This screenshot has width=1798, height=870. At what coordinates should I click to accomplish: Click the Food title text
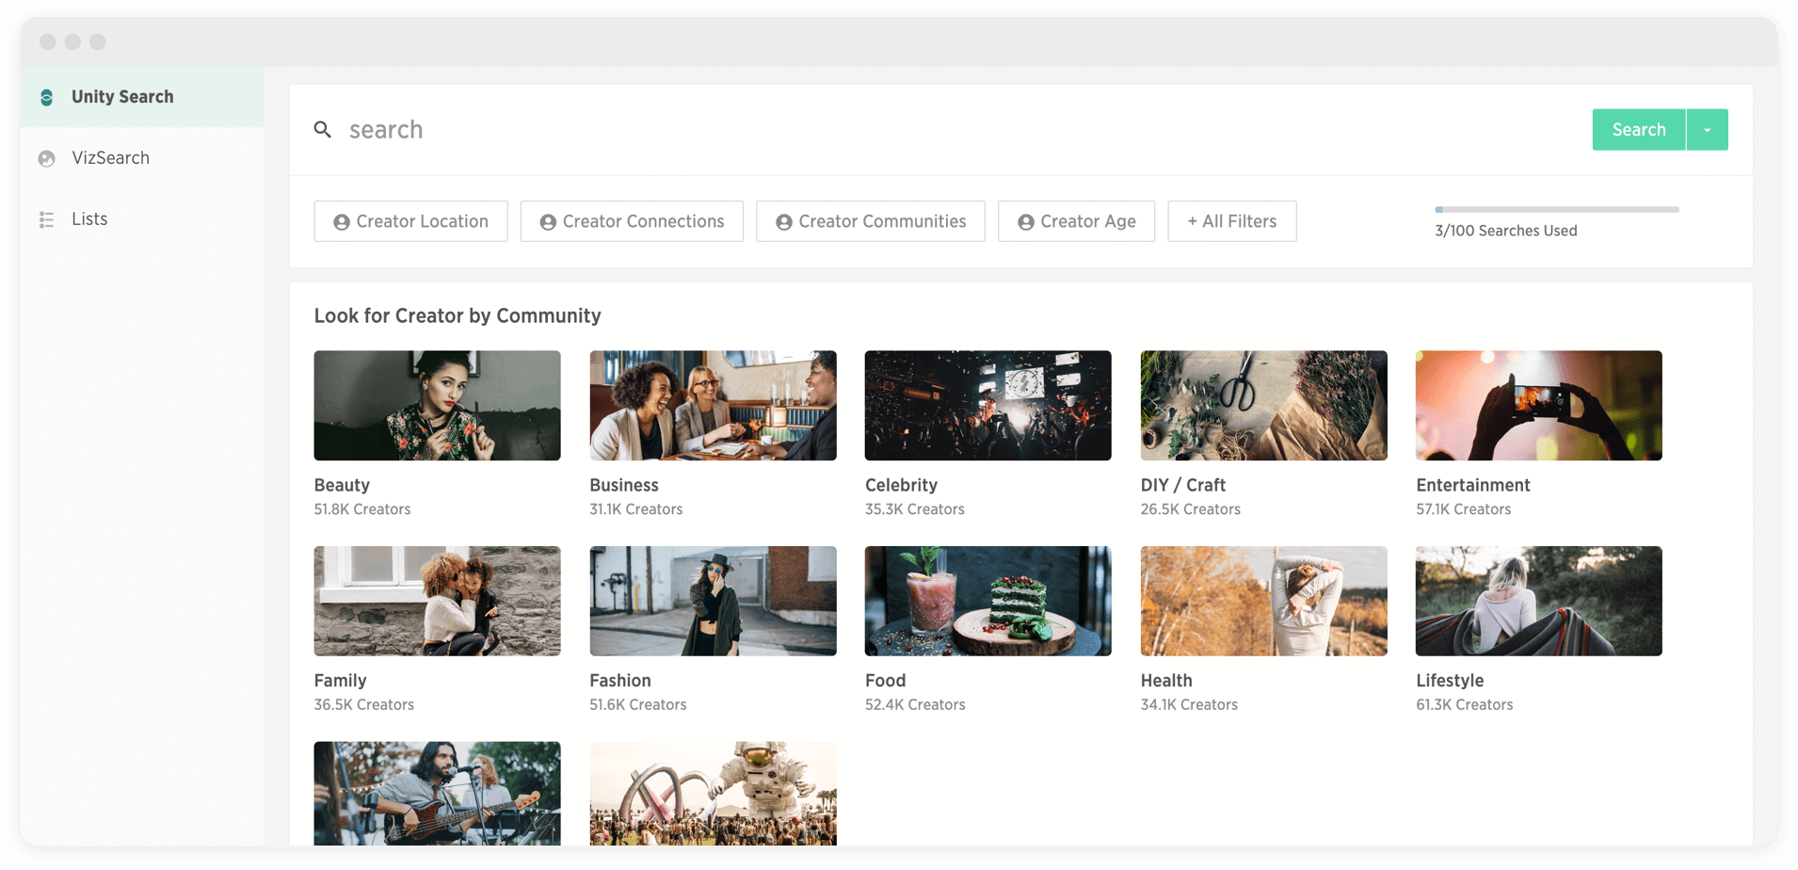[886, 681]
